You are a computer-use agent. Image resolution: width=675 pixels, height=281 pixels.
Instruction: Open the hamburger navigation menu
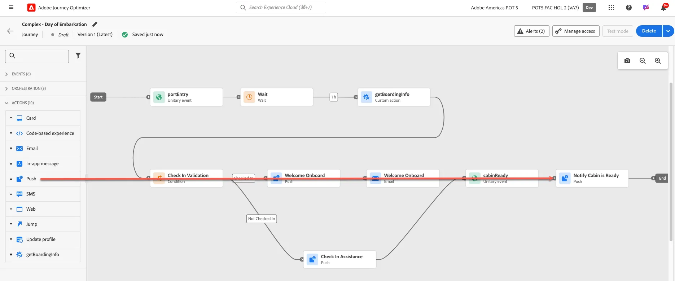pos(11,7)
